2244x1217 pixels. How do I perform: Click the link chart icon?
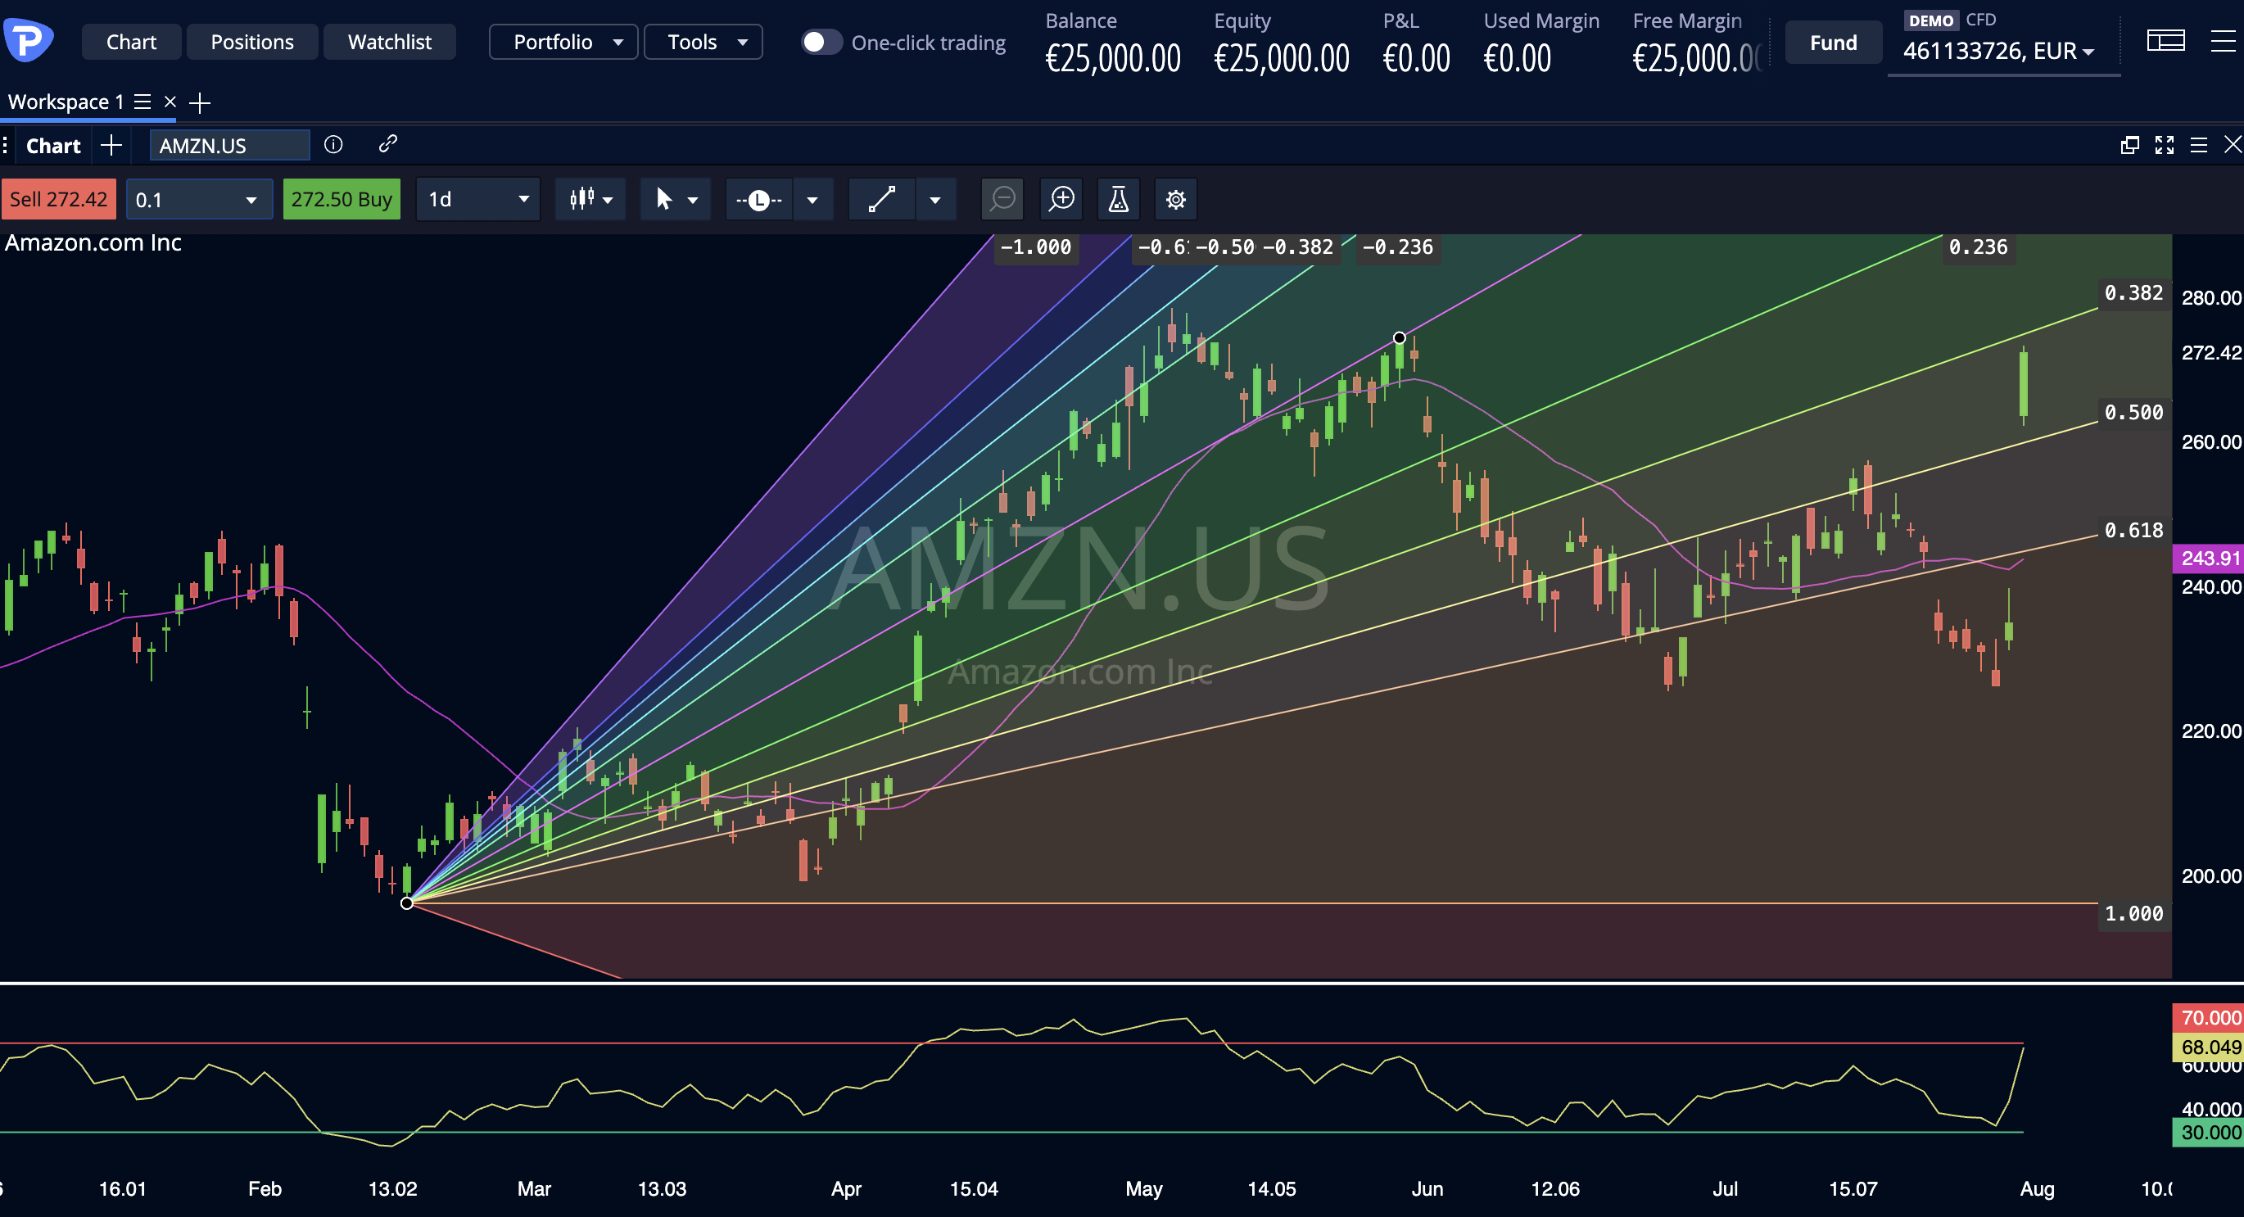click(387, 144)
